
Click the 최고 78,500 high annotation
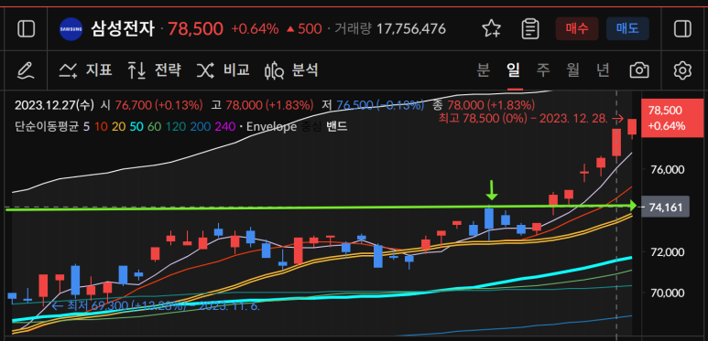pyautogui.click(x=530, y=119)
